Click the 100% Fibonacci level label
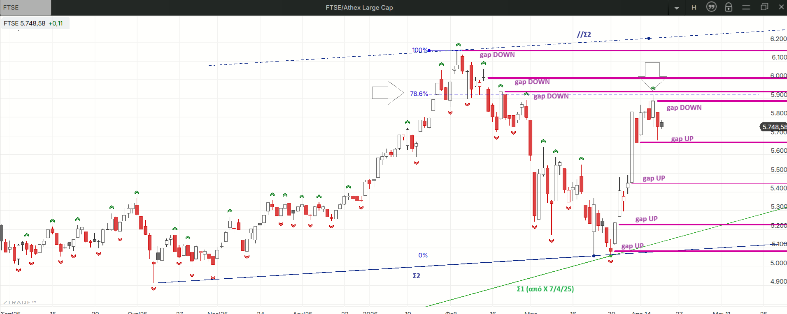This screenshot has width=787, height=314. [419, 50]
